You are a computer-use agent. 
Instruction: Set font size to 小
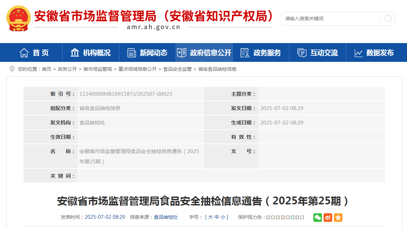coord(223,217)
